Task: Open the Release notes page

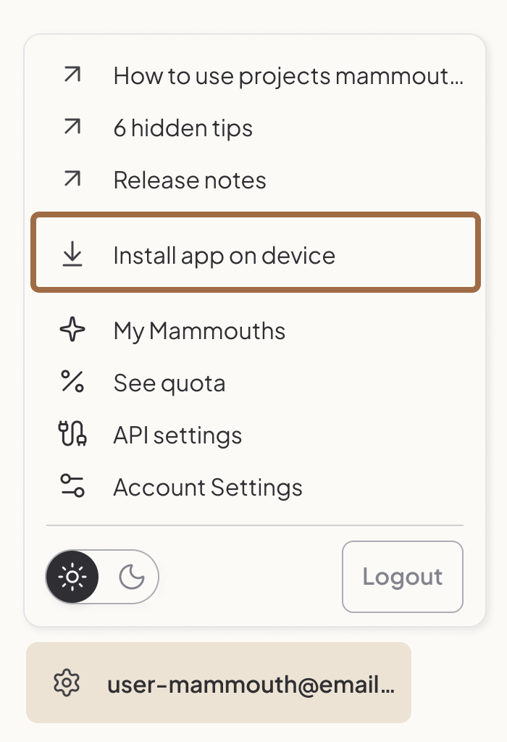Action: coord(190,180)
